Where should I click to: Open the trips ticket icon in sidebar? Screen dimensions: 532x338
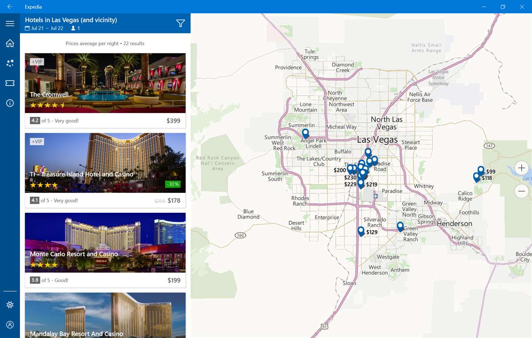tap(10, 83)
